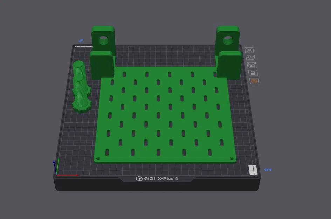
Task: Select the solid front-right bracket block
Action: [229, 65]
